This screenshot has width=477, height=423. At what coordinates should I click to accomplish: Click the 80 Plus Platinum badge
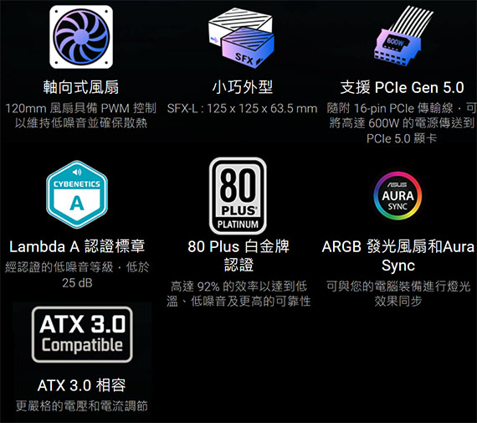[x=238, y=196]
